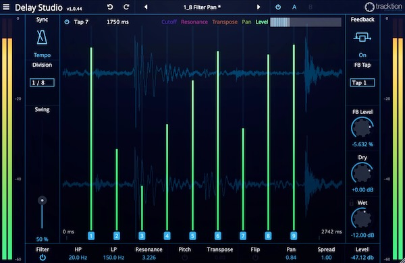Select tap marker 3
405x263 pixels.
point(142,235)
